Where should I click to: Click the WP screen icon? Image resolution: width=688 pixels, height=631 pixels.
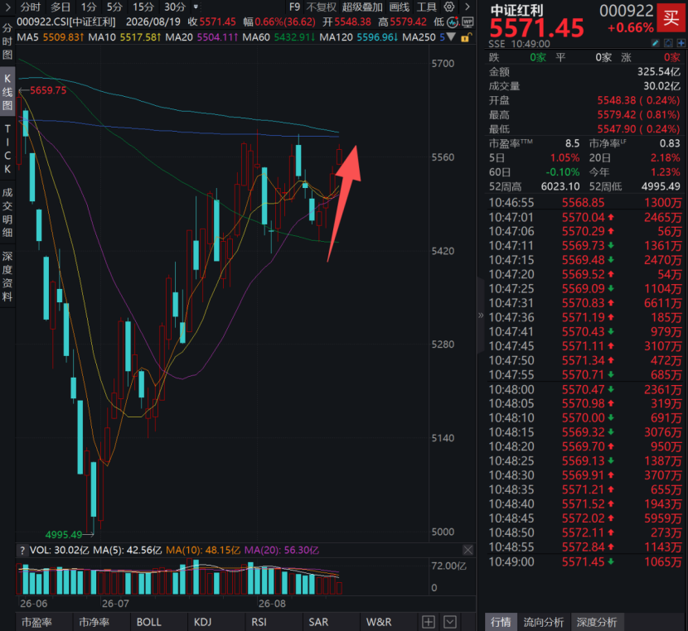point(468,22)
